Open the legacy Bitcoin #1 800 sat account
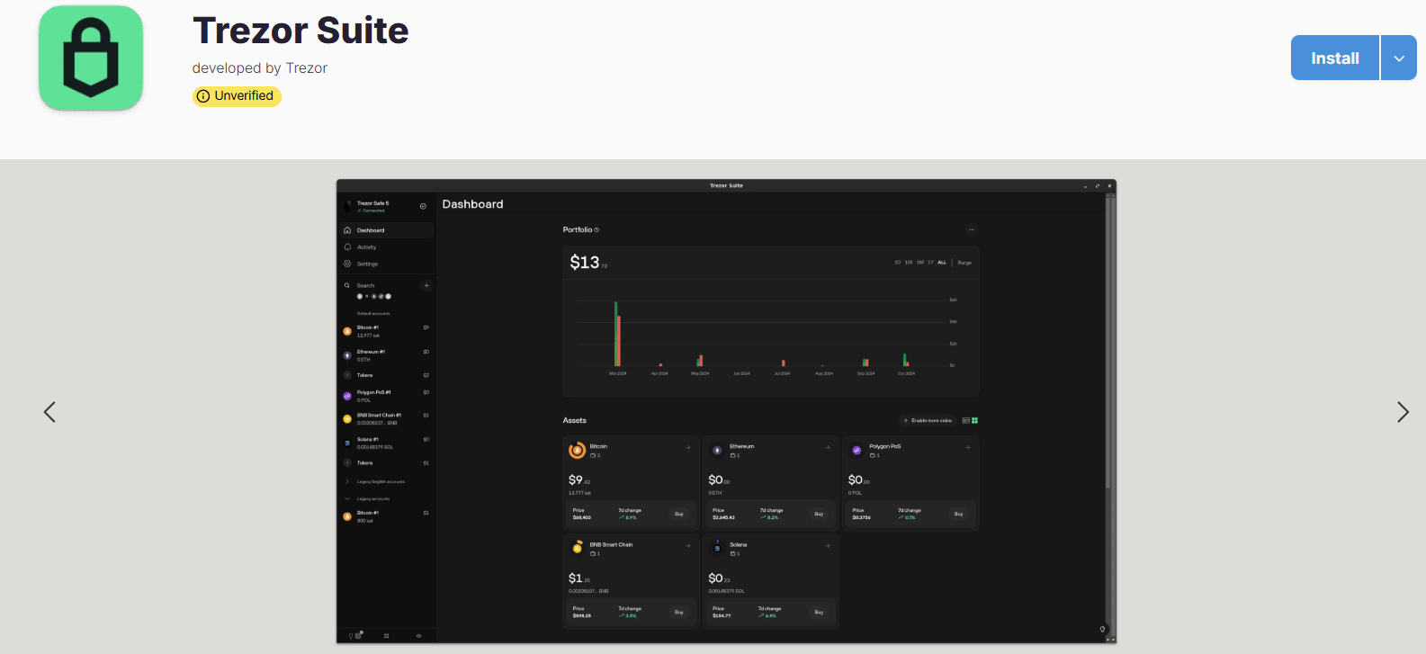This screenshot has width=1426, height=654. point(387,516)
